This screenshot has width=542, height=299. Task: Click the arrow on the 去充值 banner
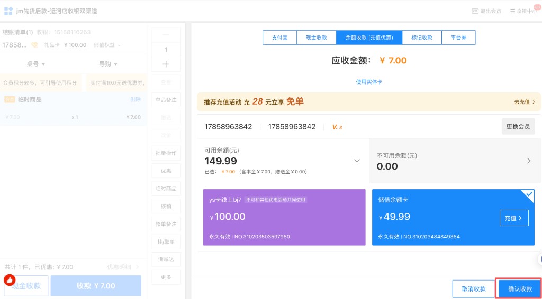click(x=534, y=102)
